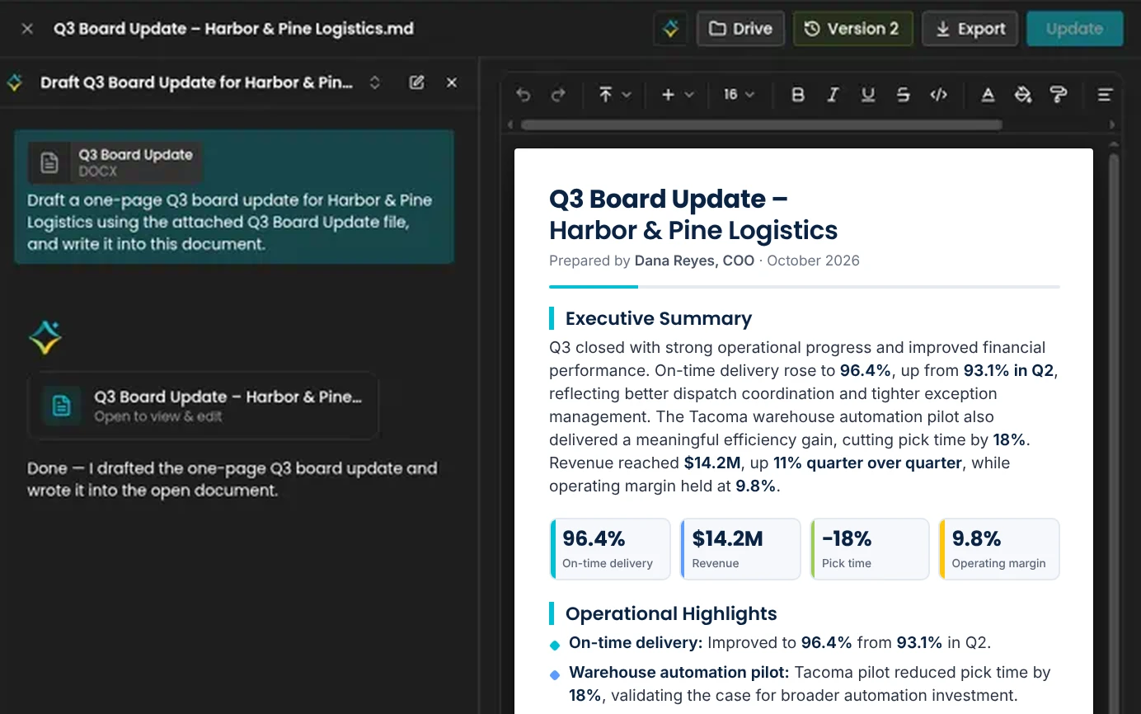This screenshot has width=1141, height=714.
Task: Click the -18% Pick time card
Action: point(870,549)
